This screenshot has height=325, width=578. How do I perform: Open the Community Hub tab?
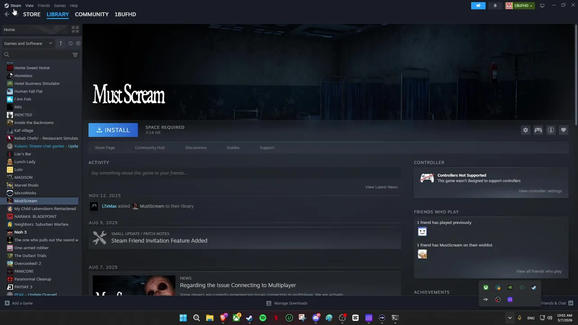[x=150, y=148]
